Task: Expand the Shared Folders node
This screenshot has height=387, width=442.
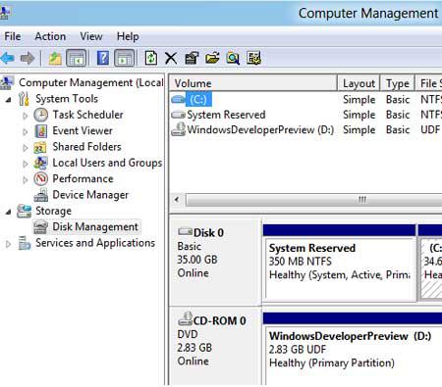Action: (26, 148)
